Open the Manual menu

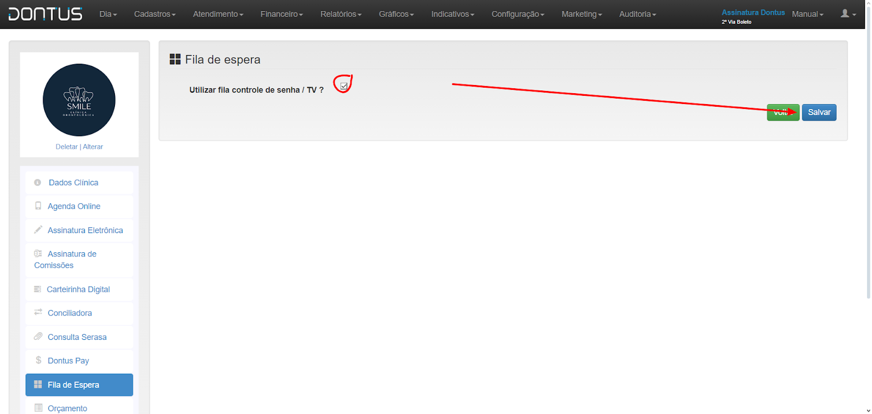(808, 14)
